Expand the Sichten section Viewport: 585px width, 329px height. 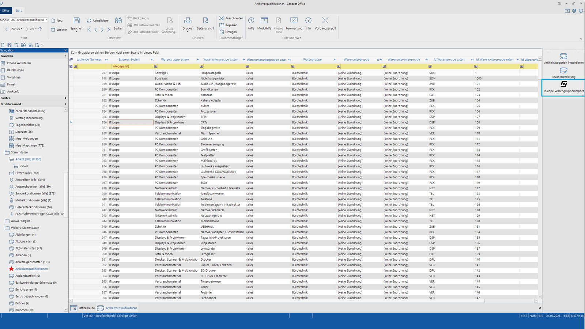coord(65,98)
